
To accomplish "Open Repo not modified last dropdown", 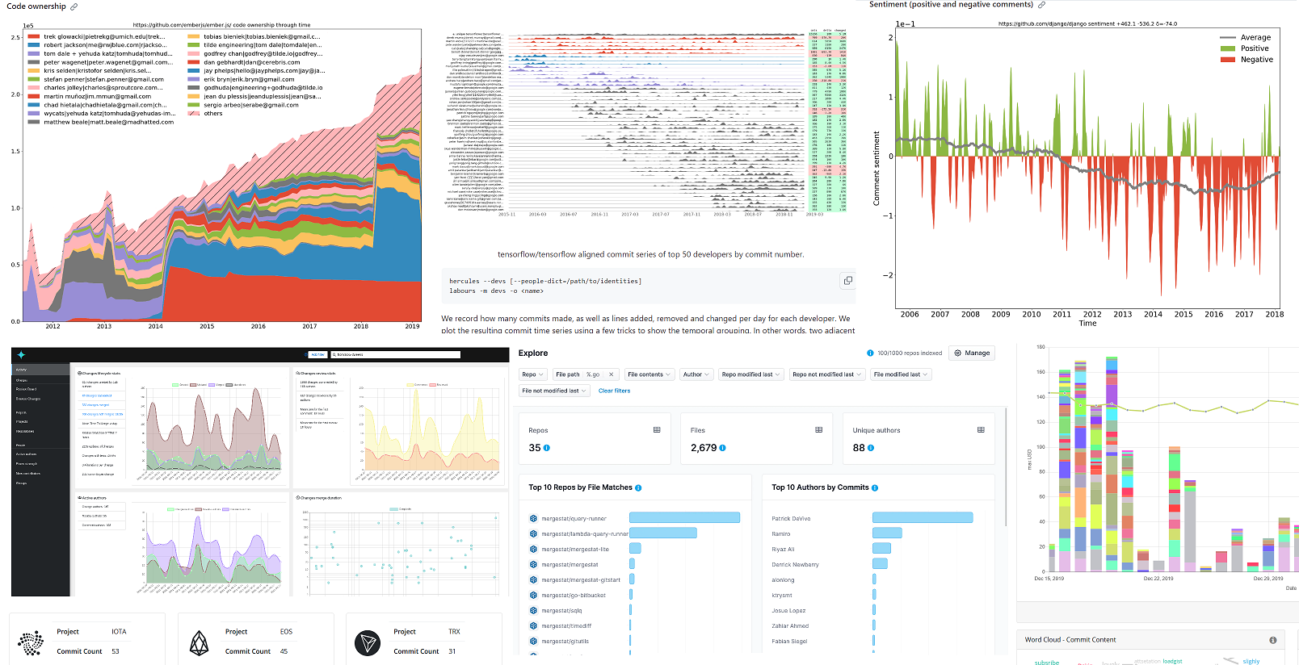I will click(x=827, y=374).
